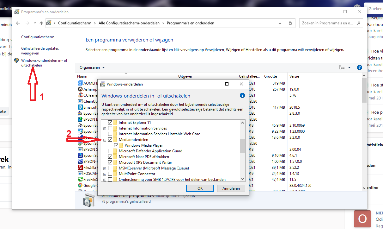The height and width of the screenshot is (229, 383).
Task: Expand the Ondersteuning voor SMB 1.0/CIFS node
Action: click(105, 180)
